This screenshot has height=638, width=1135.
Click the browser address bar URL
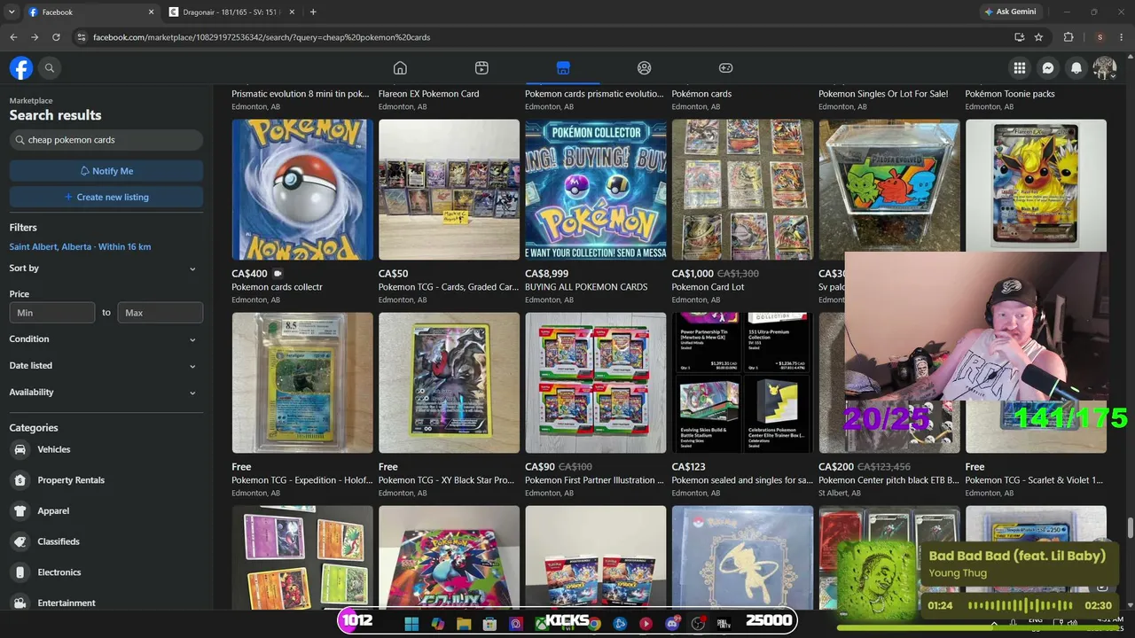click(x=262, y=37)
